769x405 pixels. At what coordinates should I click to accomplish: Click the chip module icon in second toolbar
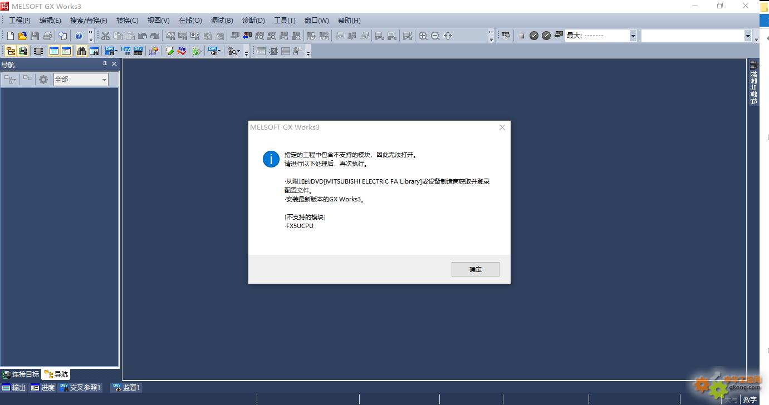pyautogui.click(x=38, y=51)
